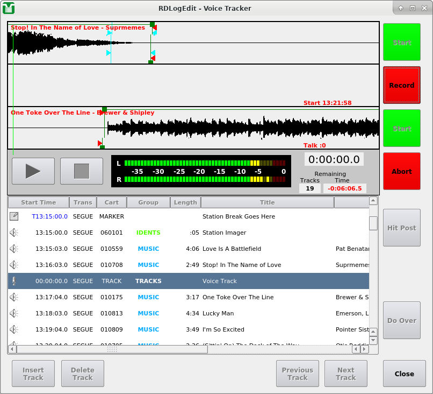Click the speaker icon for One Toke Over The Line
433x394 pixels.
coord(14,297)
